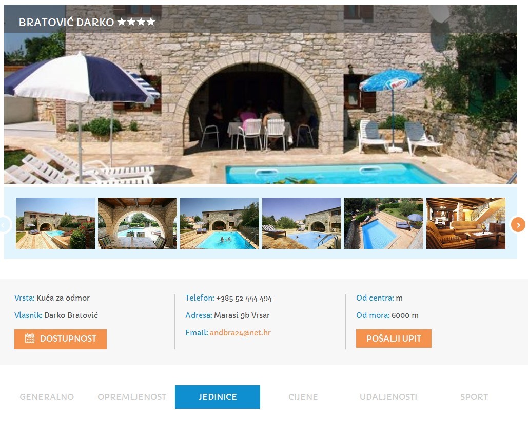Click the next arrow in thumbnail carousel
This screenshot has width=528, height=424.
(518, 225)
